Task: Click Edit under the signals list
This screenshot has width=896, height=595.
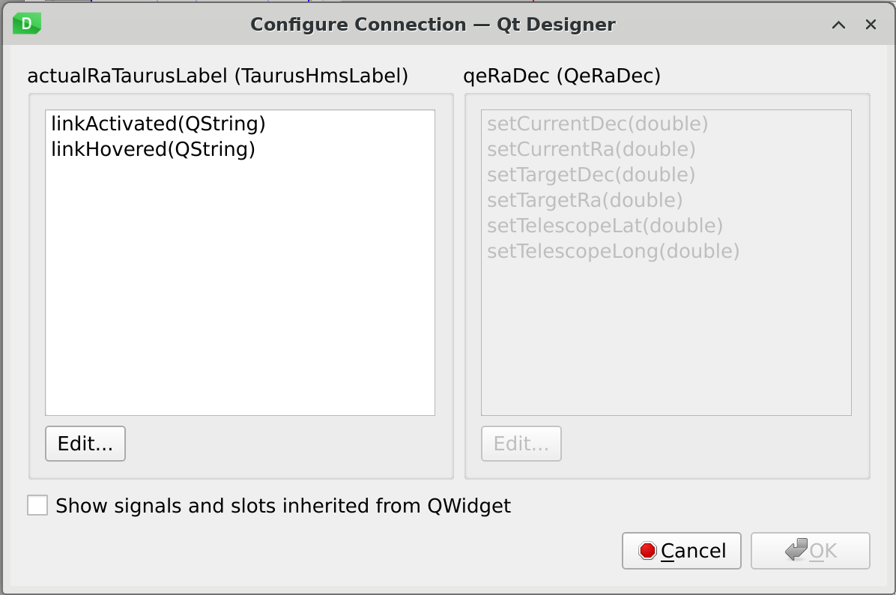Action: click(85, 444)
